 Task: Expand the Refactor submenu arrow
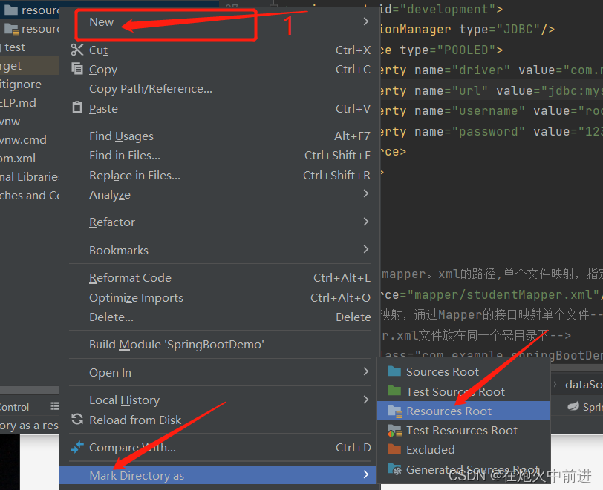[x=365, y=221]
